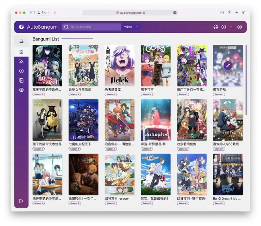Image resolution: width=261 pixels, height=226 pixels.
Task: Click the status indicator circle in header
Action: 239,27
